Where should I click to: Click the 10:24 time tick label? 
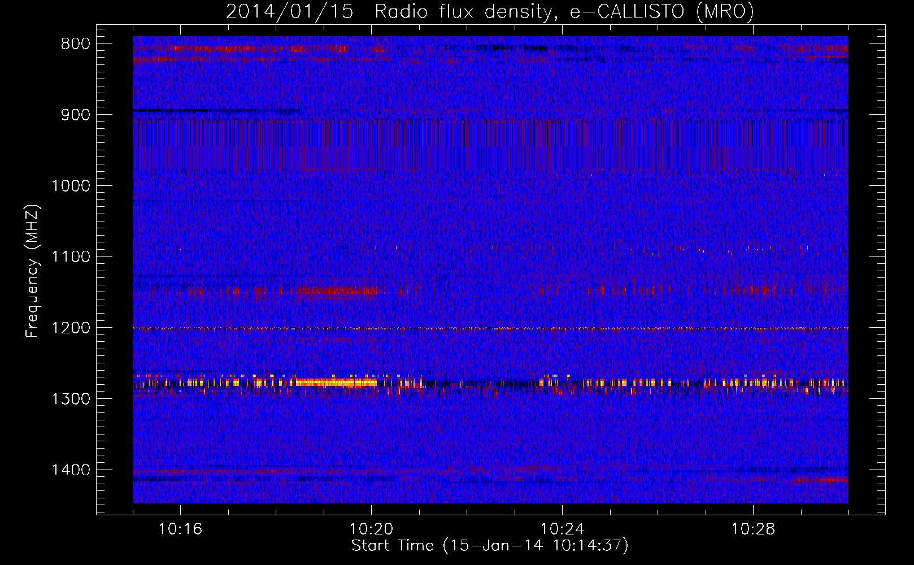[563, 529]
